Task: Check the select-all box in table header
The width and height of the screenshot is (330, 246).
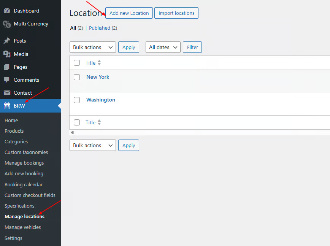Action: point(77,63)
